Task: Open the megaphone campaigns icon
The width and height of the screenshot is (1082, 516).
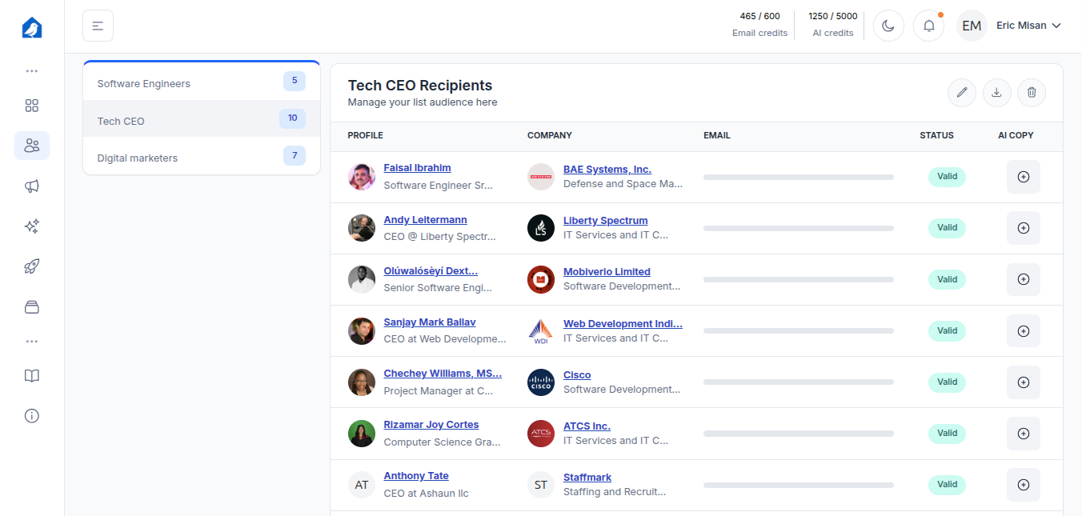Action: click(x=32, y=186)
